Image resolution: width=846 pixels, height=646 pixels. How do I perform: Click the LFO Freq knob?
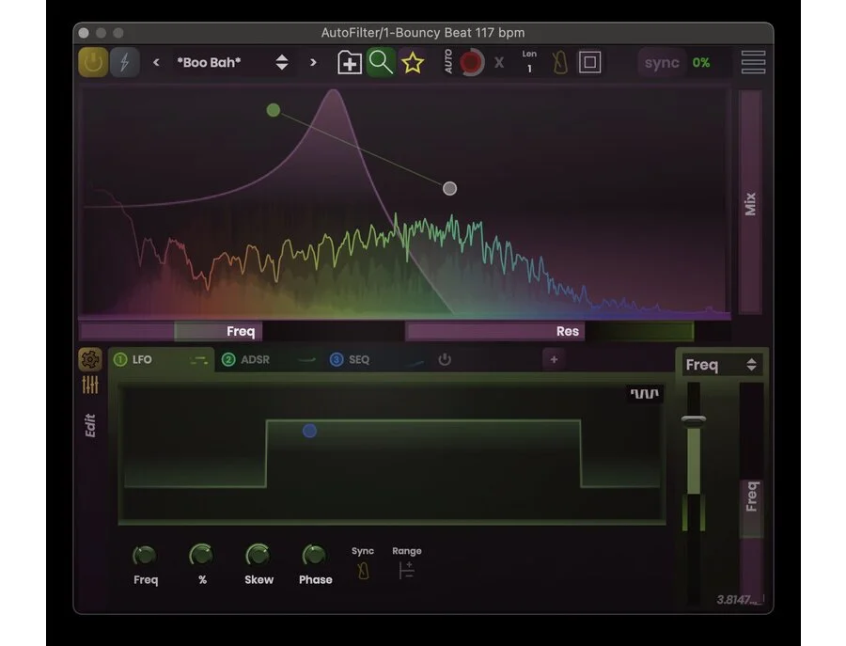[x=145, y=555]
